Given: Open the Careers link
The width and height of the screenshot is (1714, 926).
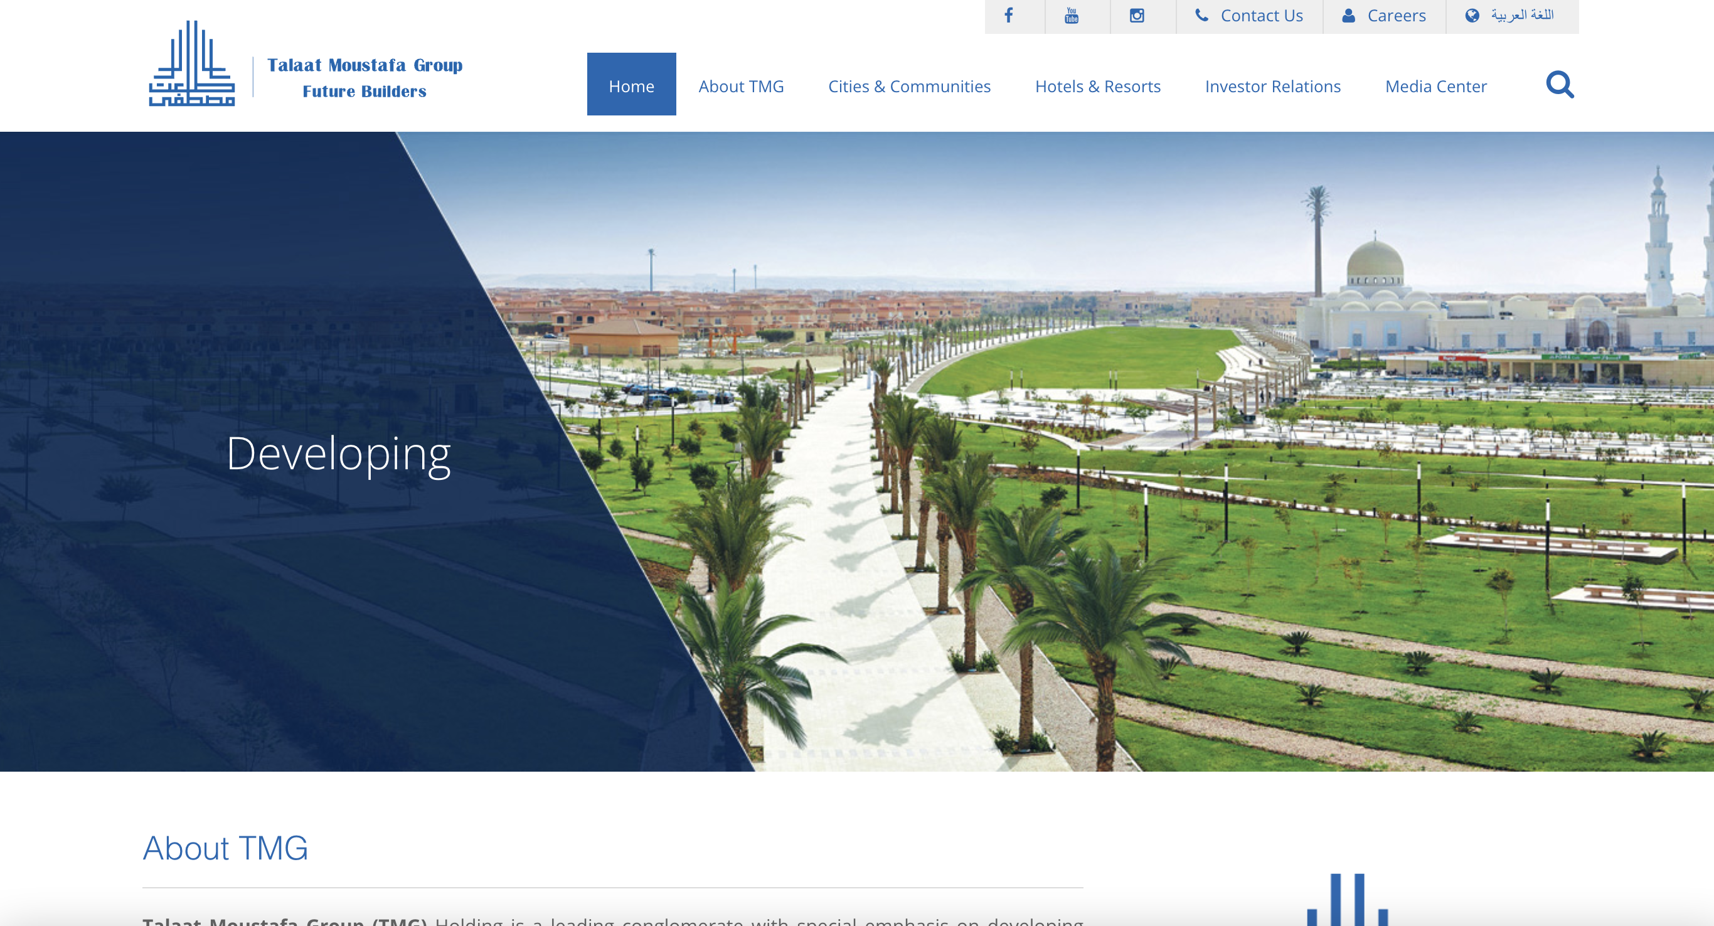Looking at the screenshot, I should pyautogui.click(x=1396, y=15).
